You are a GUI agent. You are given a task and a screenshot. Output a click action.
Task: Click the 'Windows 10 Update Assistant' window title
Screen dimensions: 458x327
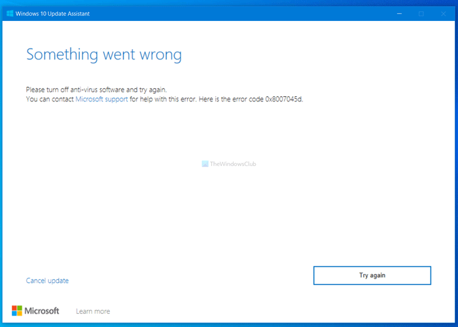(x=52, y=14)
